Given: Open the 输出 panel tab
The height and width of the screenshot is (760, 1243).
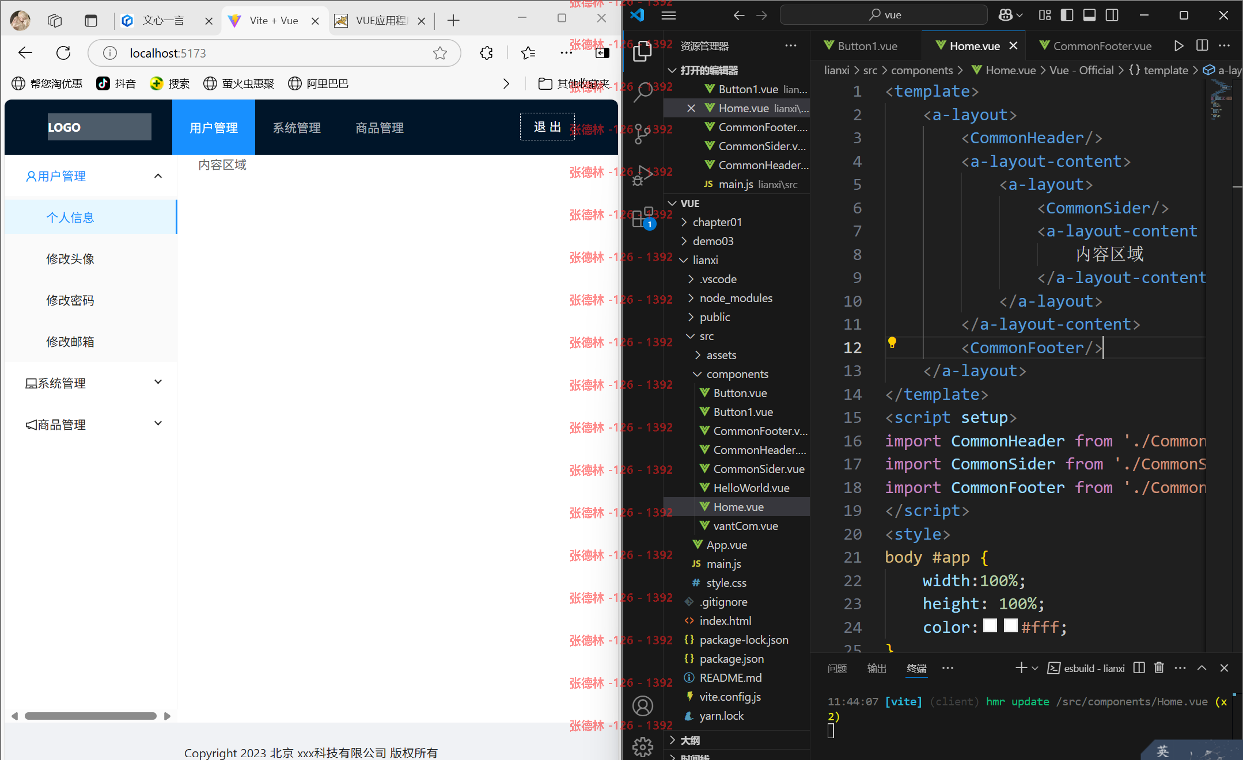Looking at the screenshot, I should tap(877, 669).
